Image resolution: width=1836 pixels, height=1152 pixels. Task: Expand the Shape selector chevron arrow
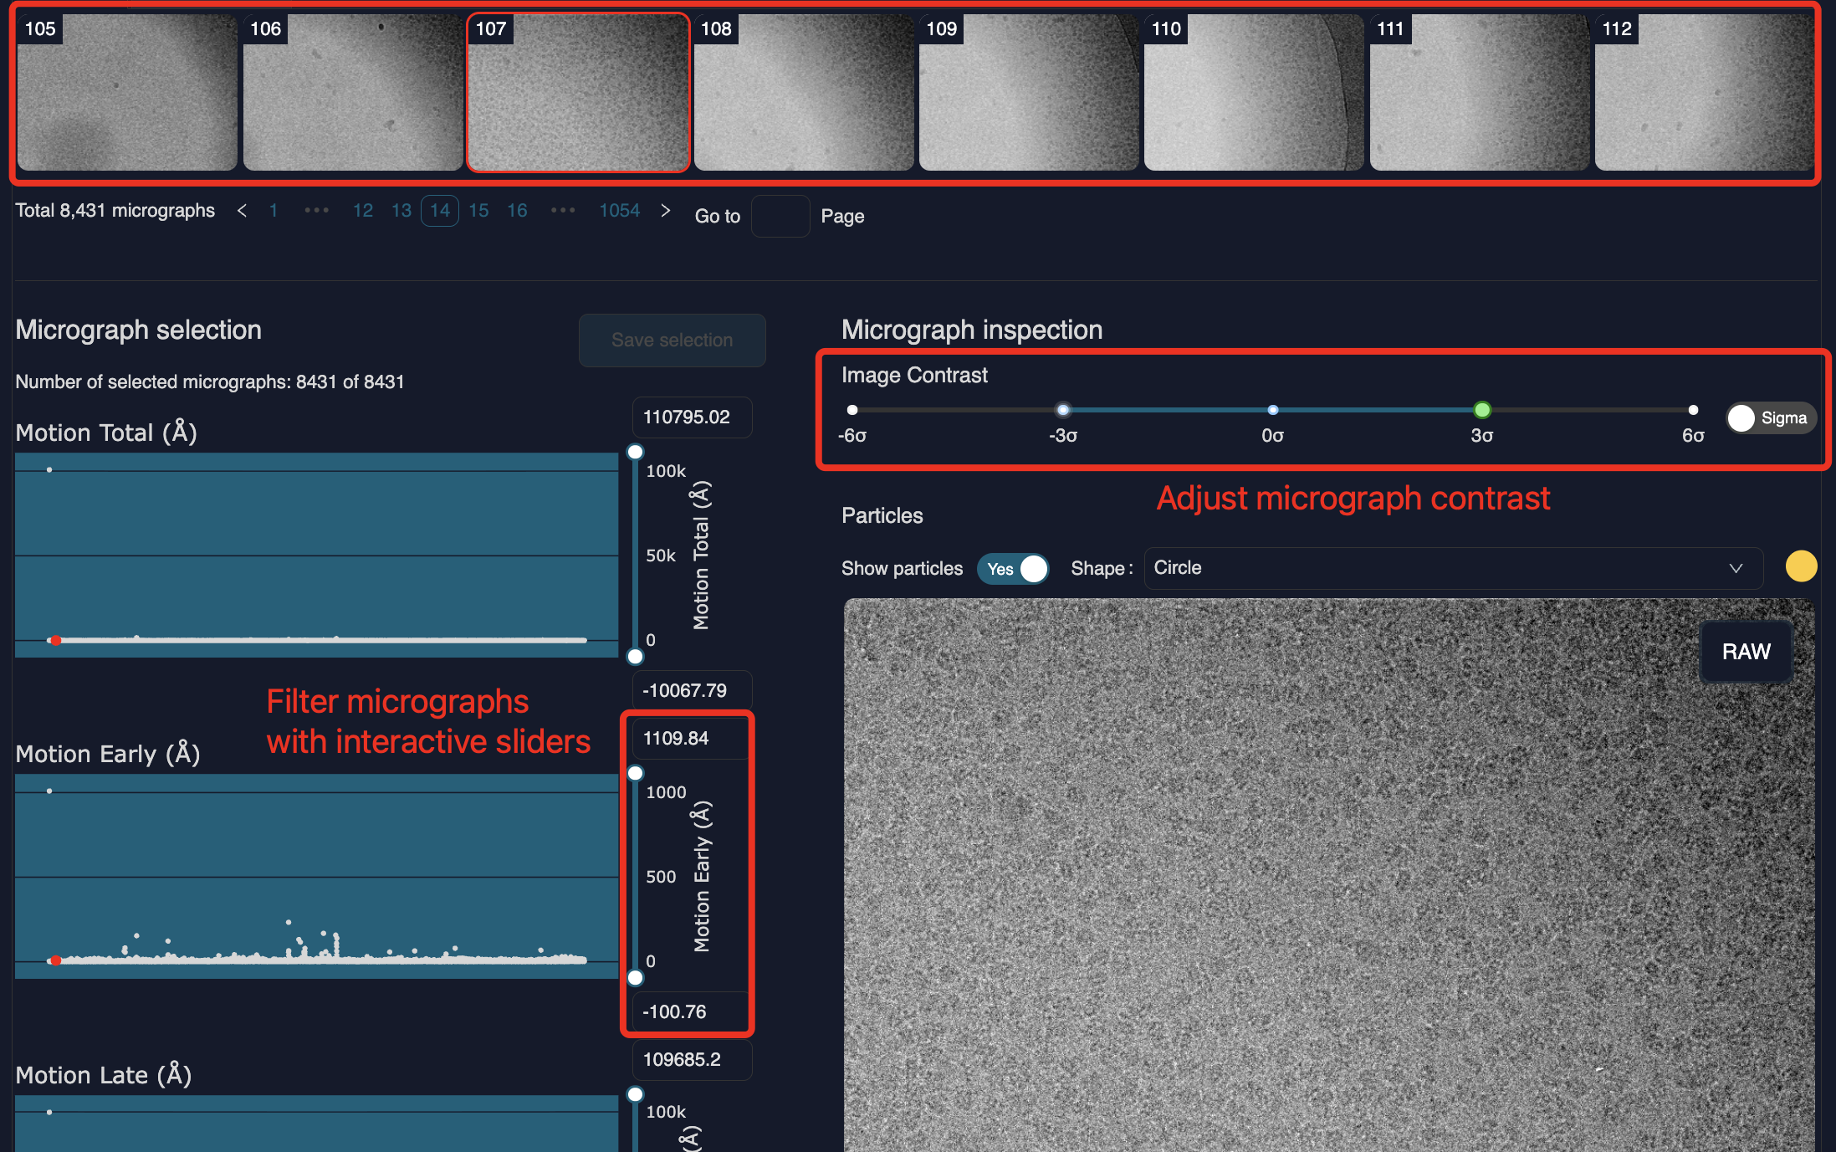pos(1736,568)
